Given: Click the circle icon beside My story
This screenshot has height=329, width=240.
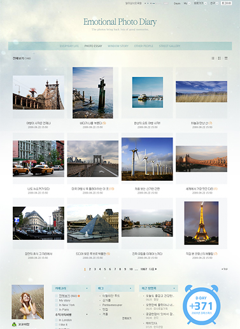Looking at the screenshot, I should (56, 300).
